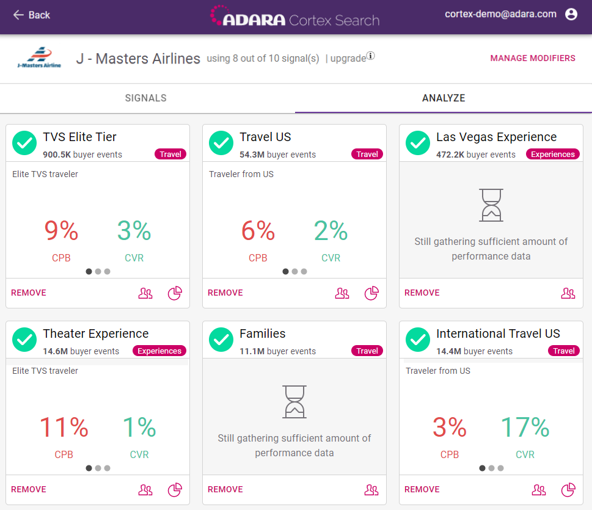Open audience people icon on TVS Elite Tier
The height and width of the screenshot is (510, 592).
point(145,293)
